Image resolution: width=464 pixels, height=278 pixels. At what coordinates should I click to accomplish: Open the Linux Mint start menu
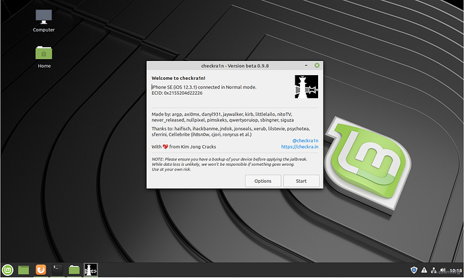pyautogui.click(x=7, y=270)
